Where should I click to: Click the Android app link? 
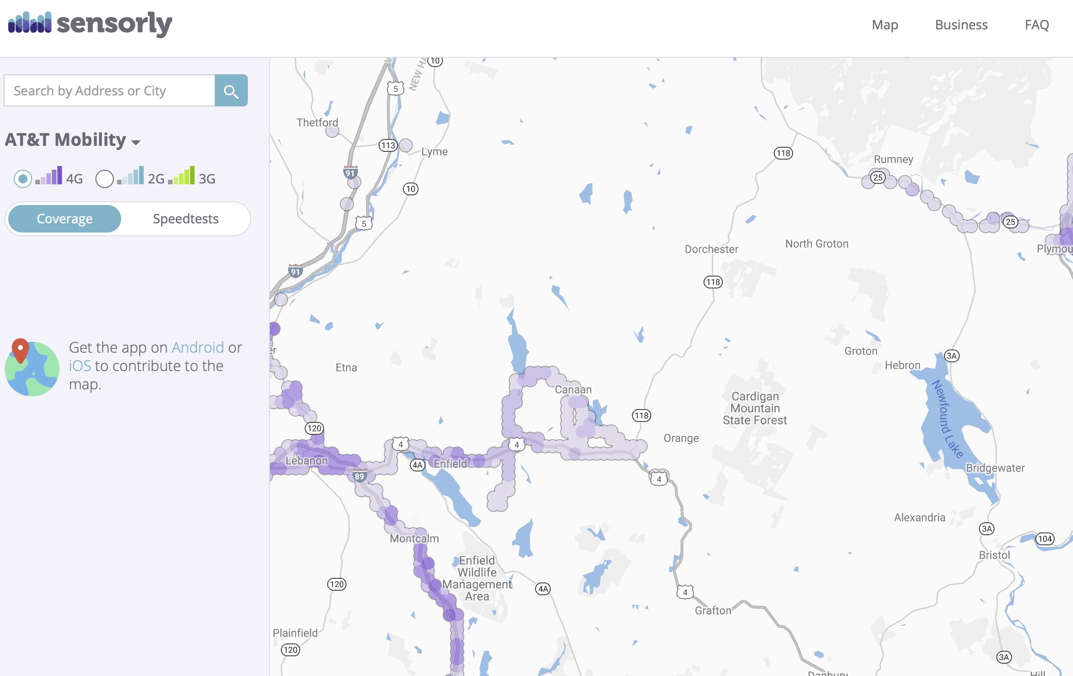[197, 348]
